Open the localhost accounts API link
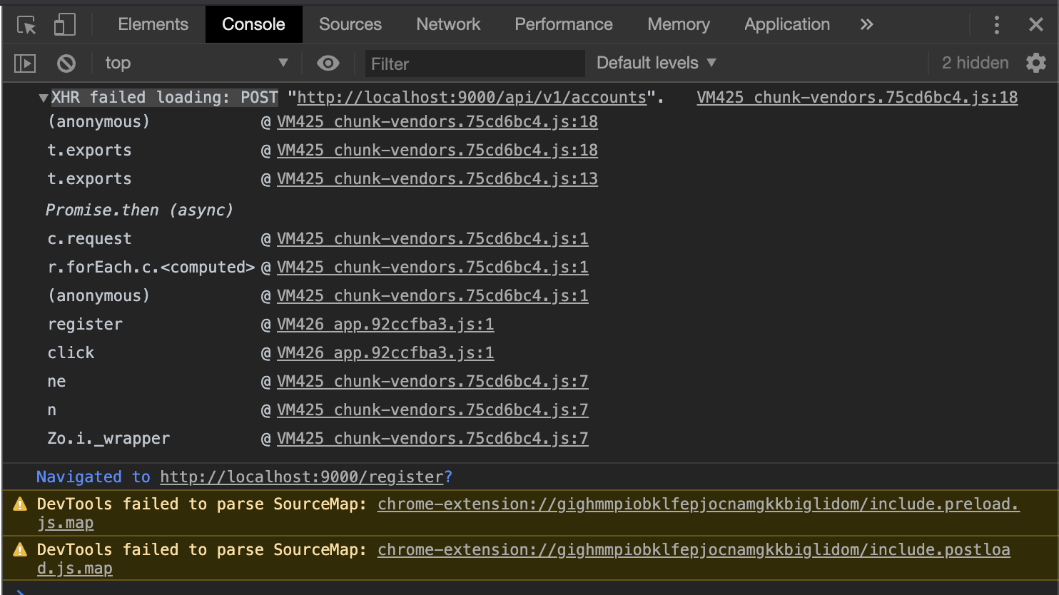 point(472,97)
